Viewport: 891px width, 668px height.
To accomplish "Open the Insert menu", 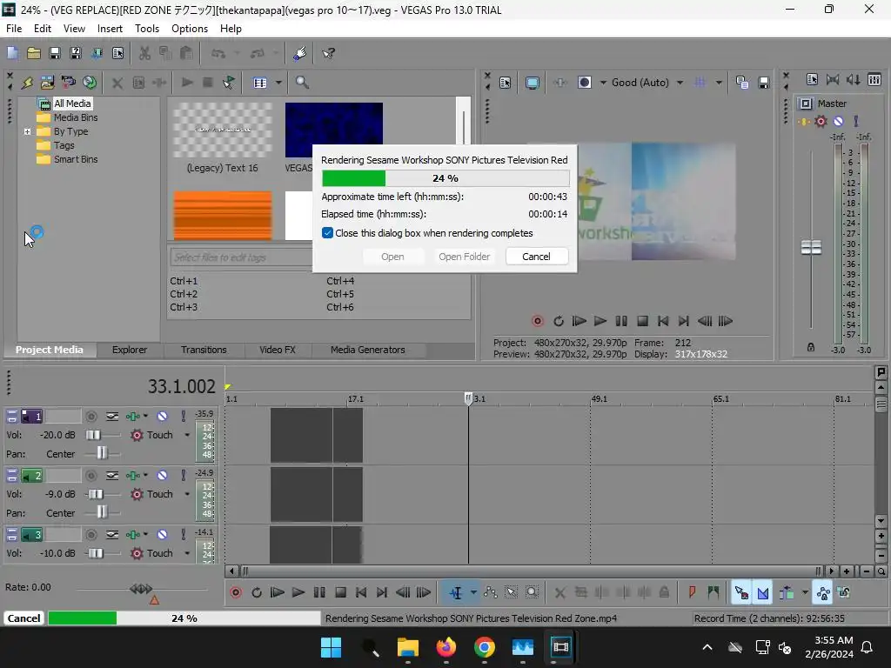I will pos(110,29).
